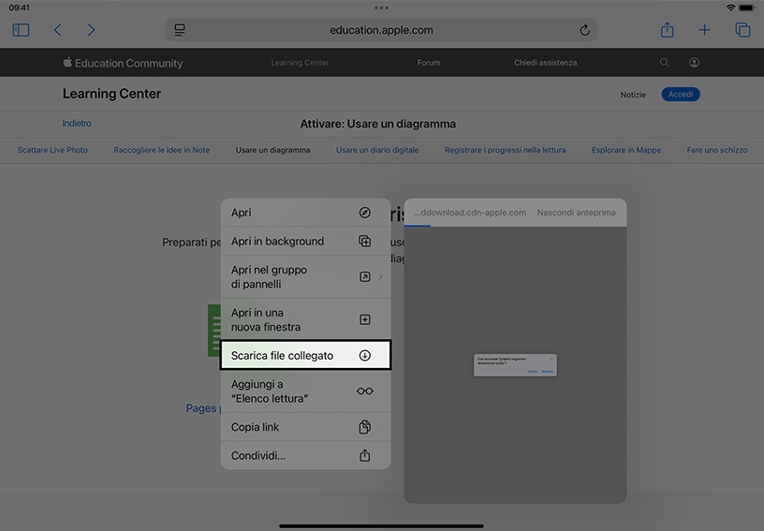Click the link preview pane content
764x531 pixels.
(x=515, y=364)
